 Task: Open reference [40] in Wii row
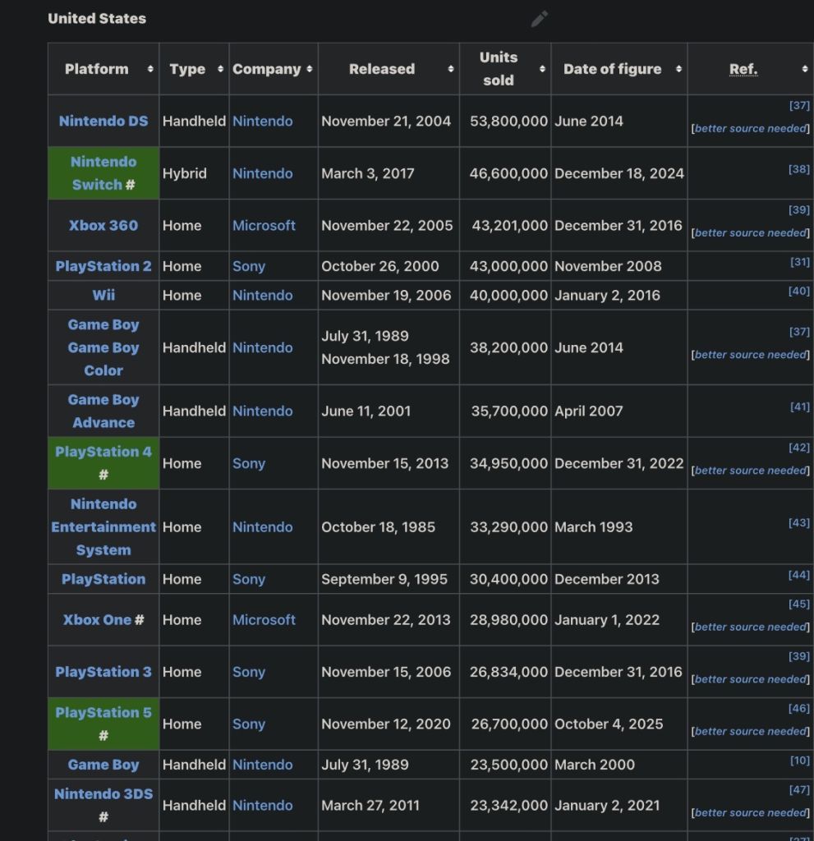799,291
